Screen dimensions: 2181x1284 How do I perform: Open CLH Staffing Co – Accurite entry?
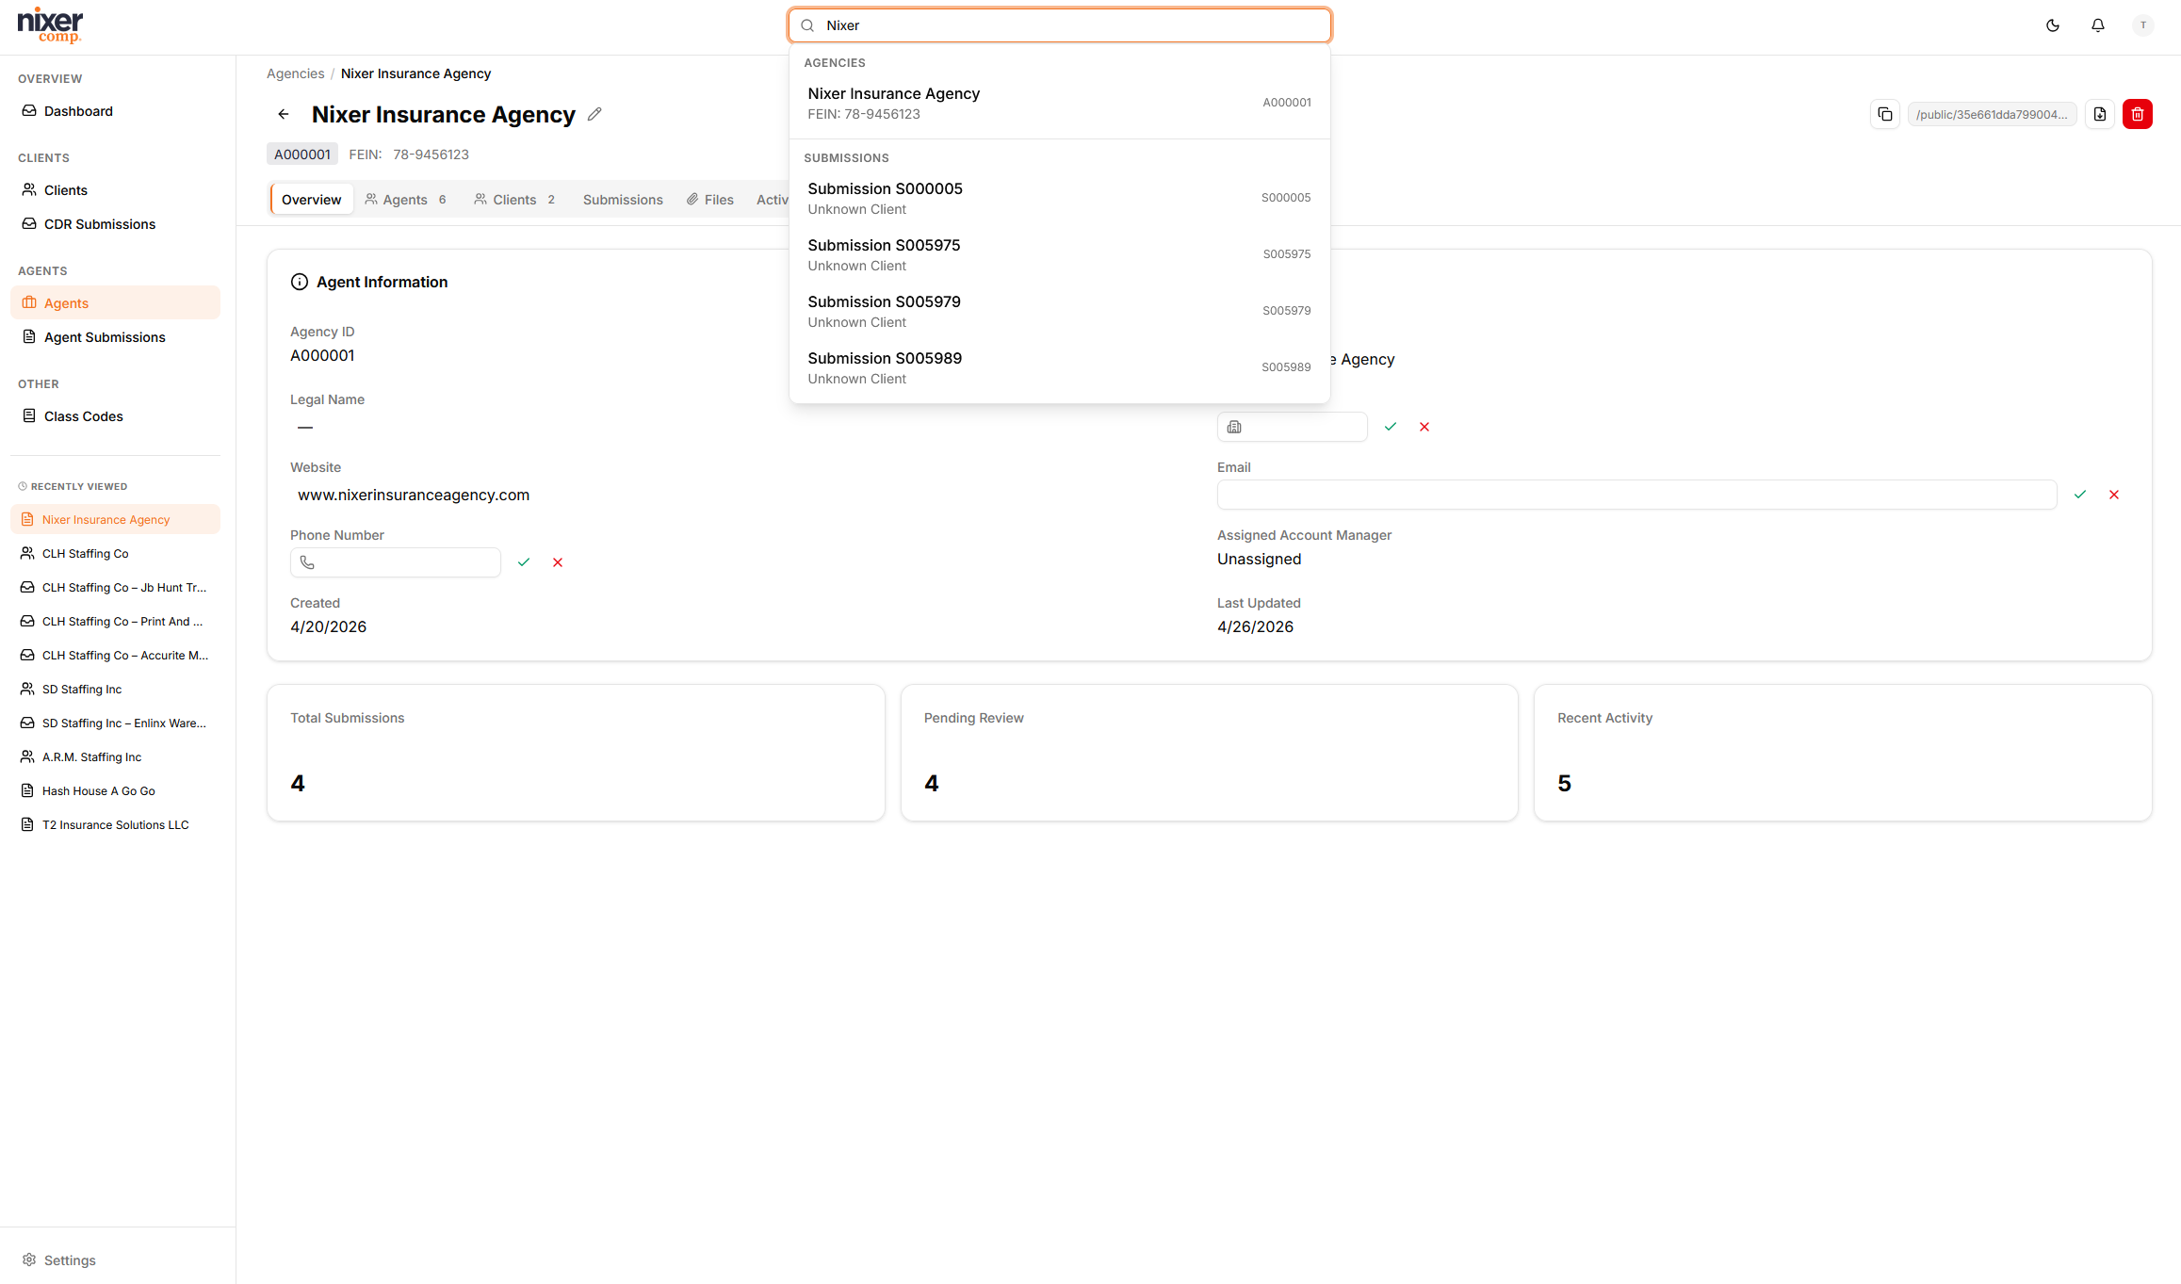(115, 656)
